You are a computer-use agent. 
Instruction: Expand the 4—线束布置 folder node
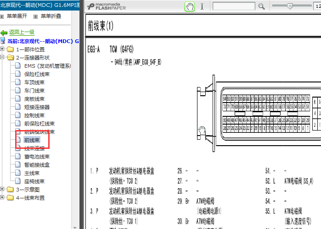2,197
